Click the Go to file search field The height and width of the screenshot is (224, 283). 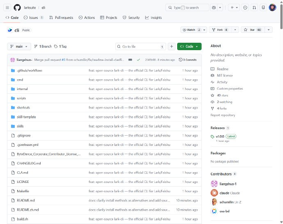click(140, 46)
